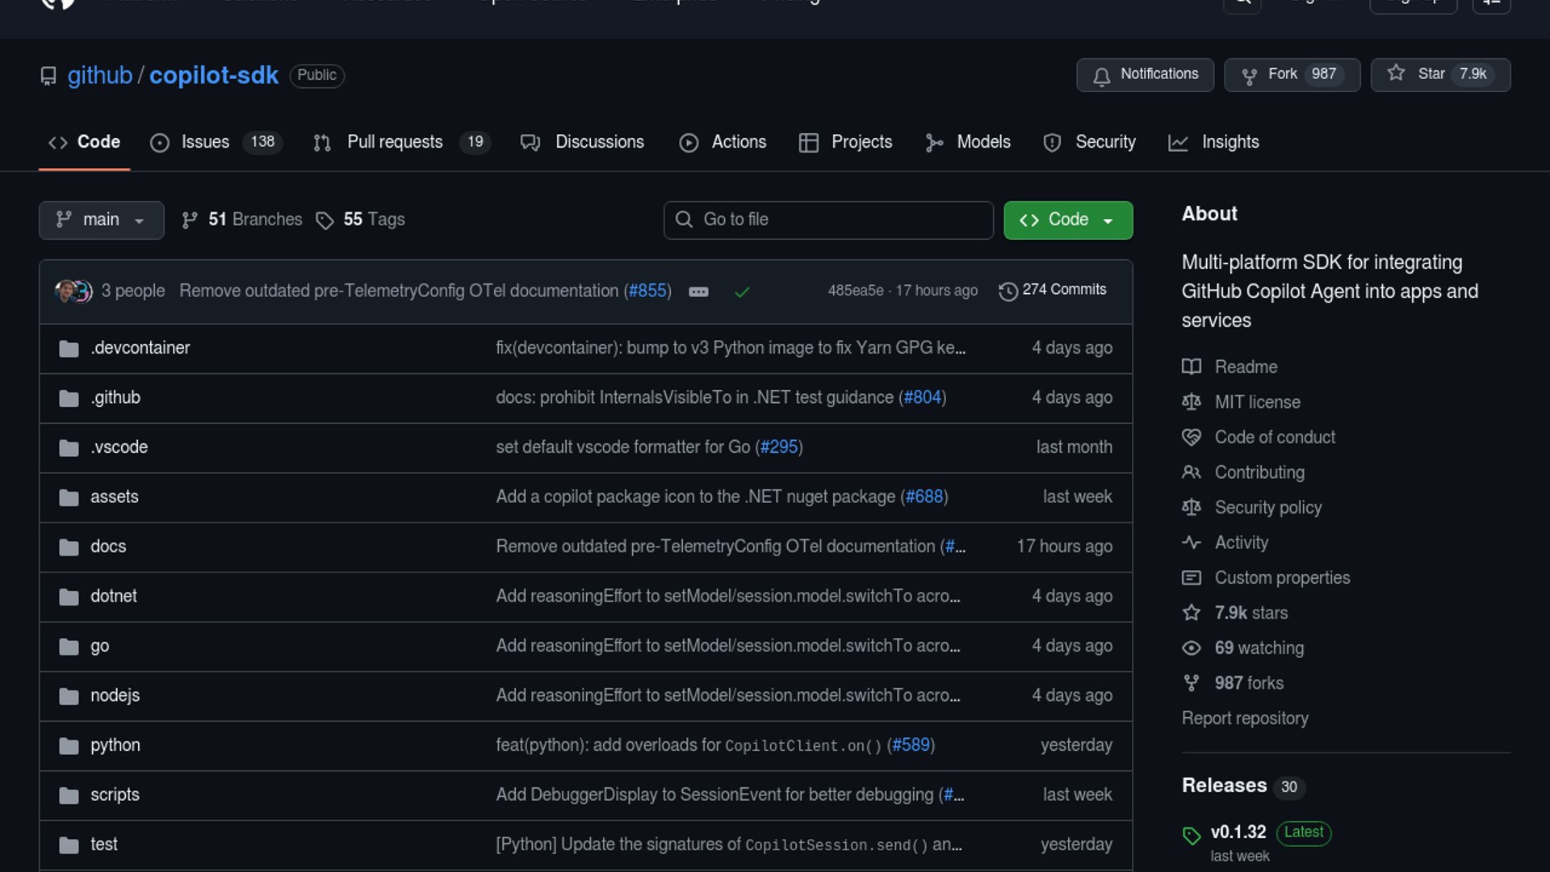Screen dimensions: 1550x872
Task: Open the main branch dropdown
Action: coord(101,220)
